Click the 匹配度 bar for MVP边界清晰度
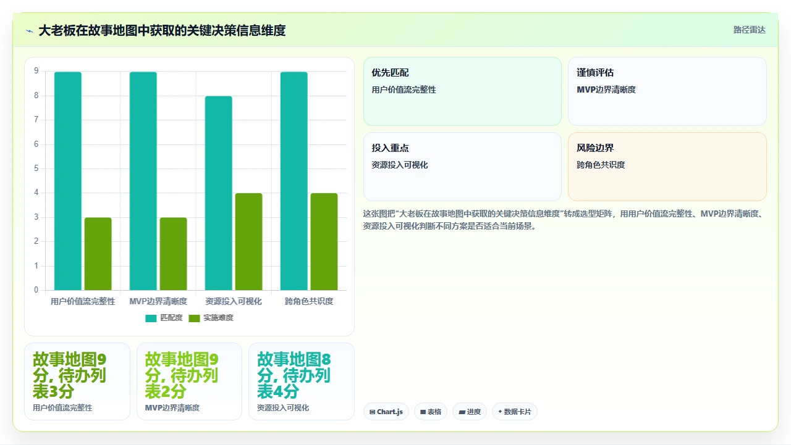This screenshot has width=791, height=445. 143,181
